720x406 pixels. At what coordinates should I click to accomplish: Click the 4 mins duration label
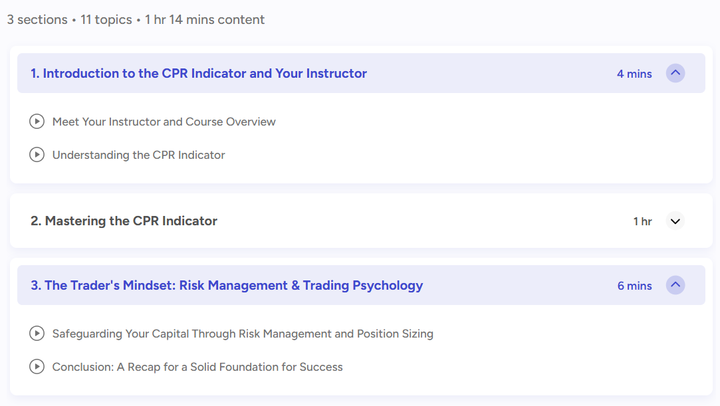pyautogui.click(x=634, y=74)
